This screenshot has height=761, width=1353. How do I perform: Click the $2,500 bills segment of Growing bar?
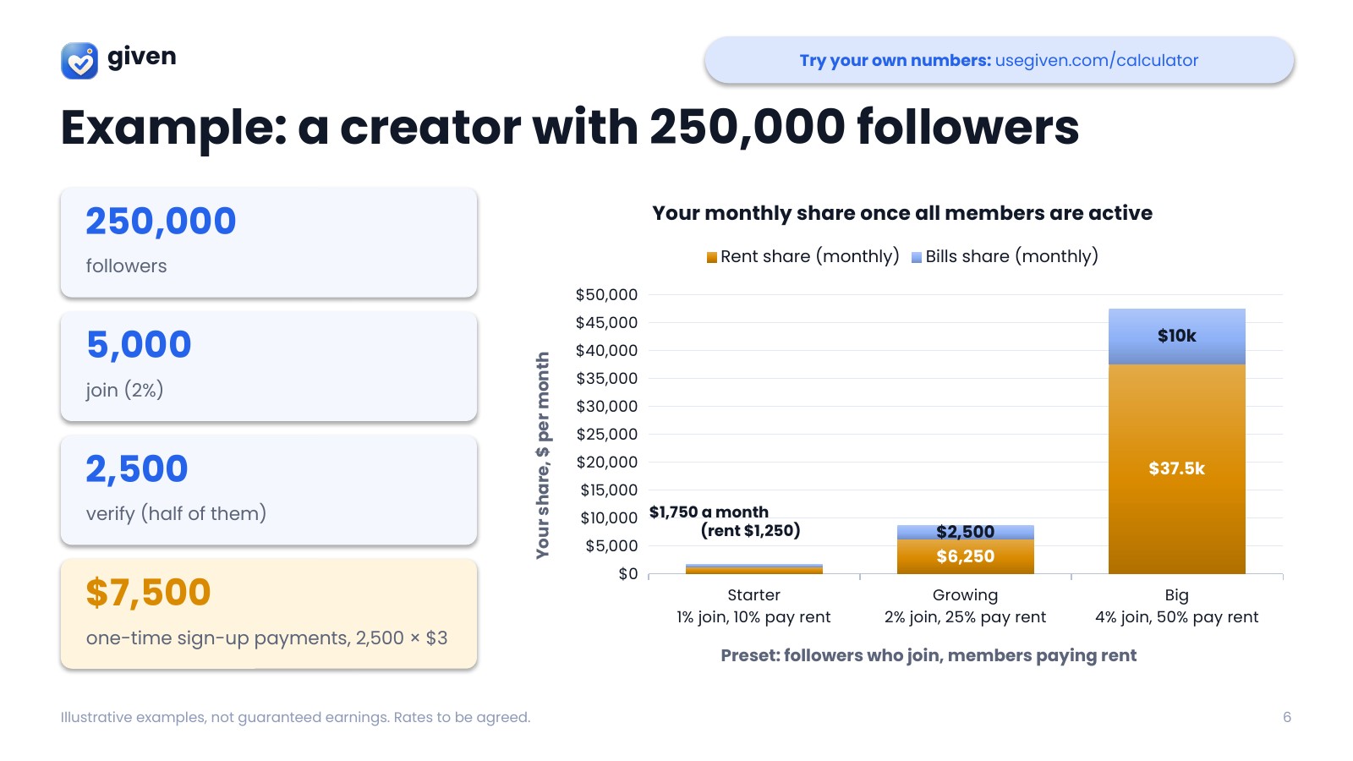coord(965,532)
